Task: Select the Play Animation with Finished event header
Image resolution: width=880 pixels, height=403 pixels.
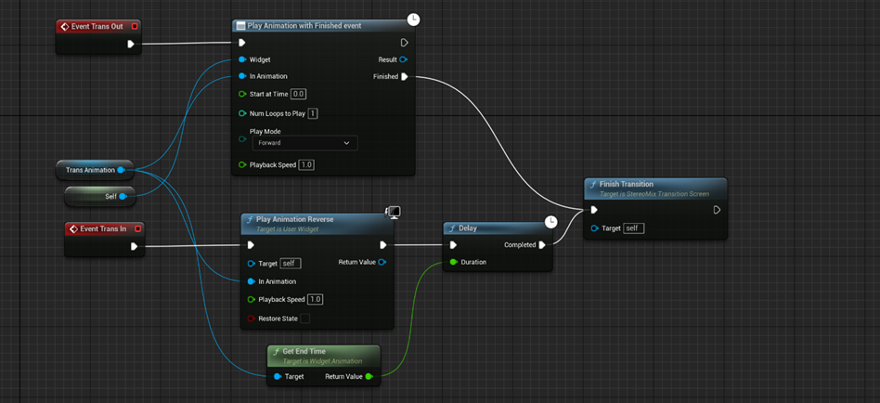Action: click(x=304, y=26)
